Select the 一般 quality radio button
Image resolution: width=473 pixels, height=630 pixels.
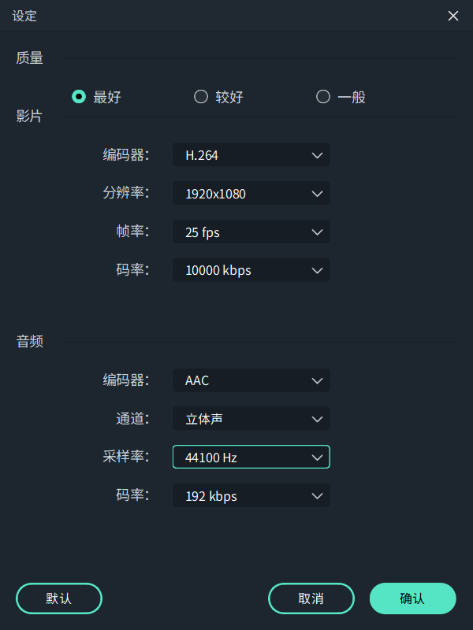pos(323,96)
